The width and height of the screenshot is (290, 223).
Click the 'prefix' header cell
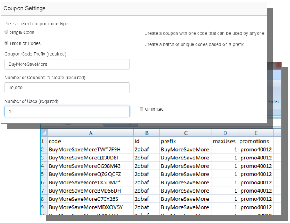click(186, 141)
